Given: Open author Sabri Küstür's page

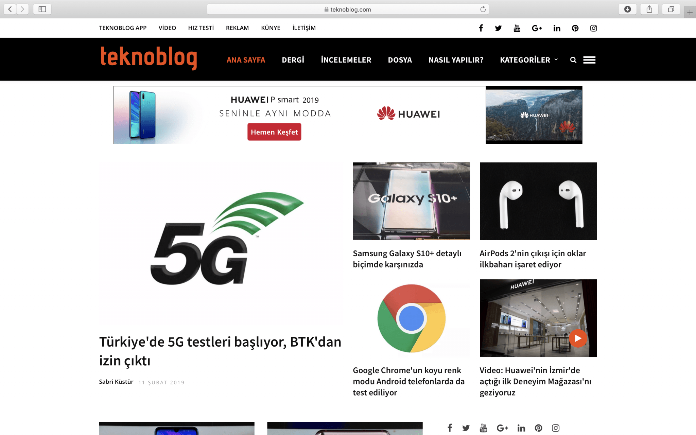Looking at the screenshot, I should pyautogui.click(x=116, y=382).
